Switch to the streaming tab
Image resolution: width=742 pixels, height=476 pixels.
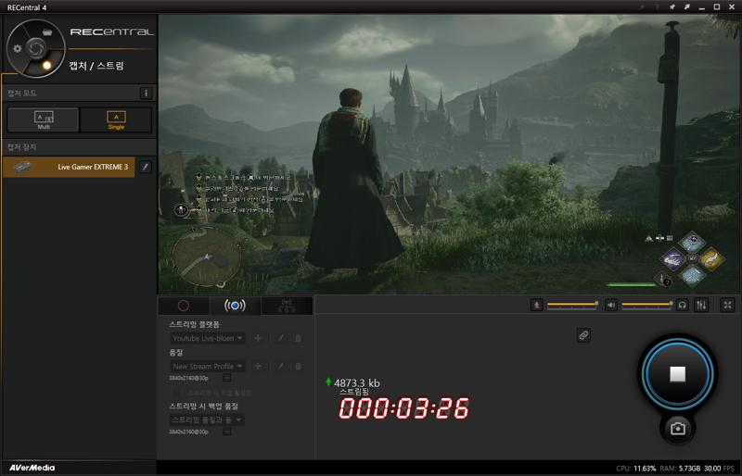[235, 306]
